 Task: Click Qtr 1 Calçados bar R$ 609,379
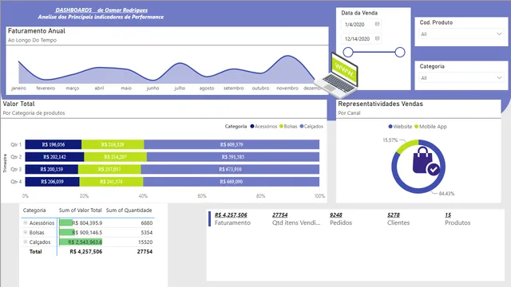click(x=232, y=144)
